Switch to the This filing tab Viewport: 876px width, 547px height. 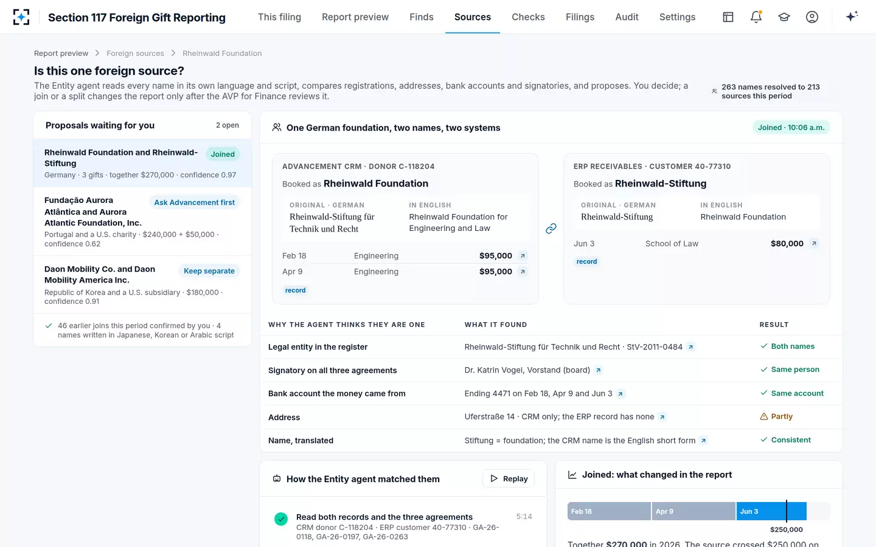click(279, 17)
